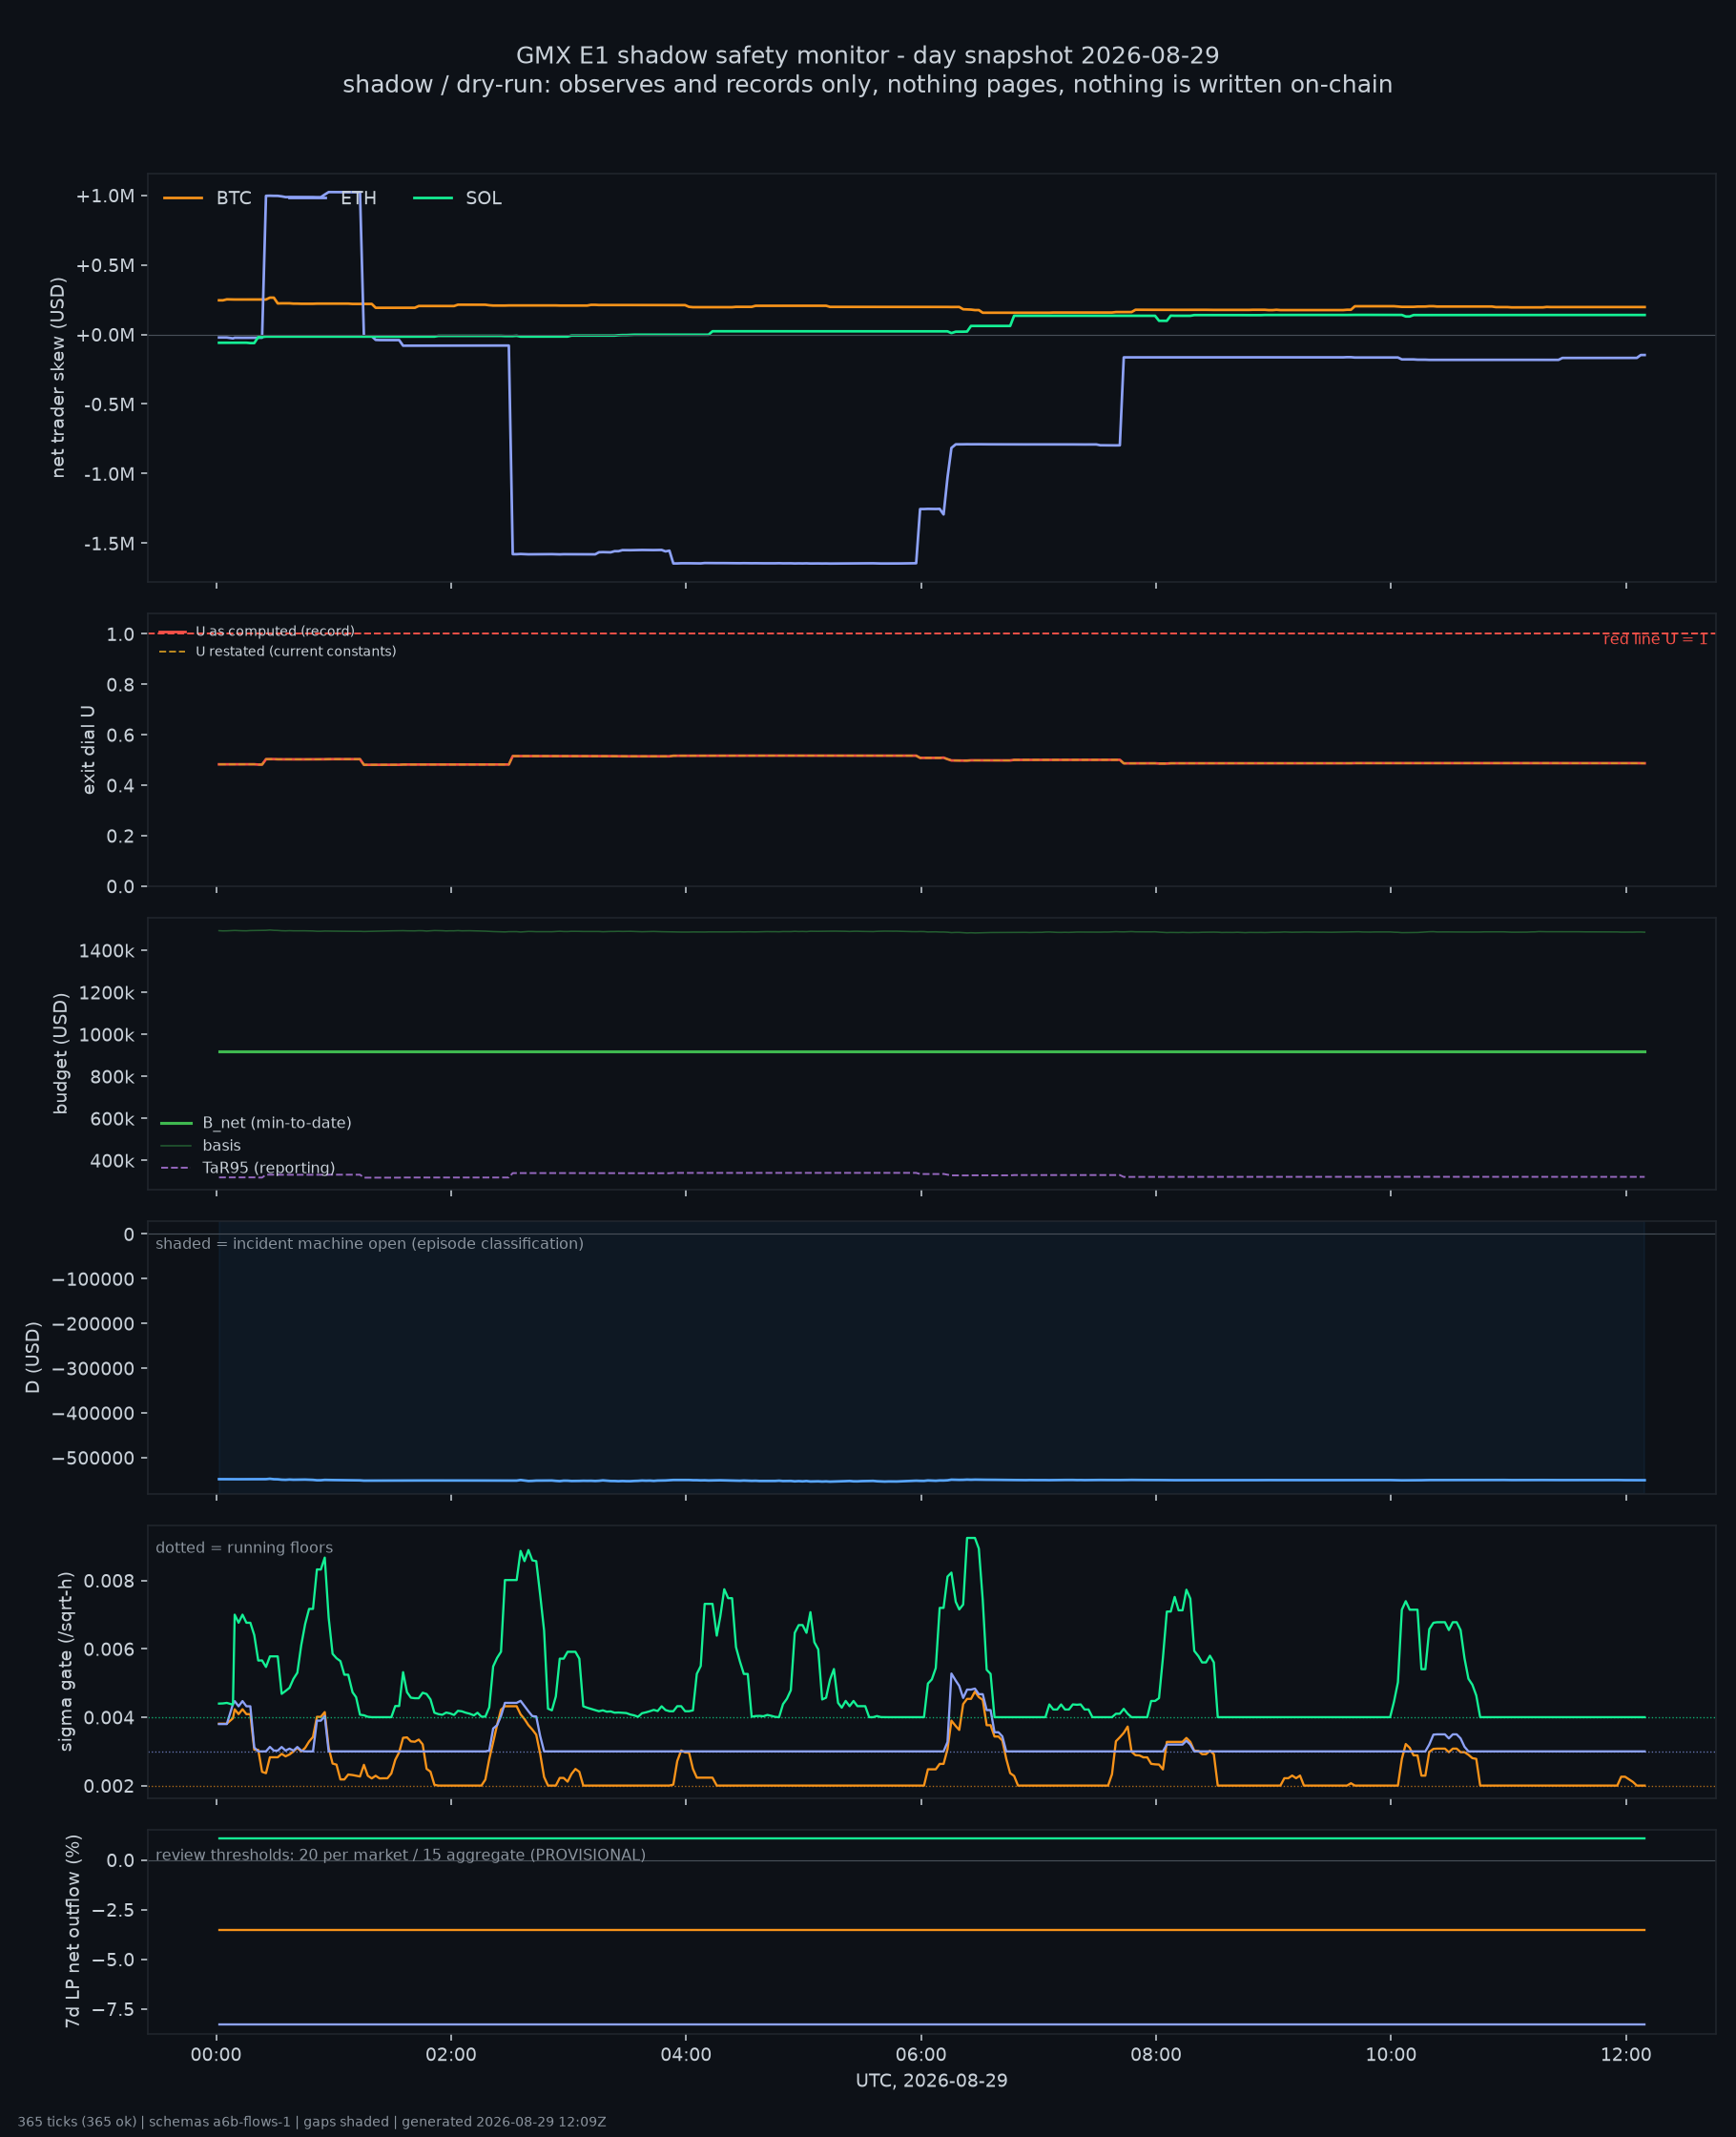
Task: Click the '0.002' sigma gate tick label
Action: [x=108, y=1787]
